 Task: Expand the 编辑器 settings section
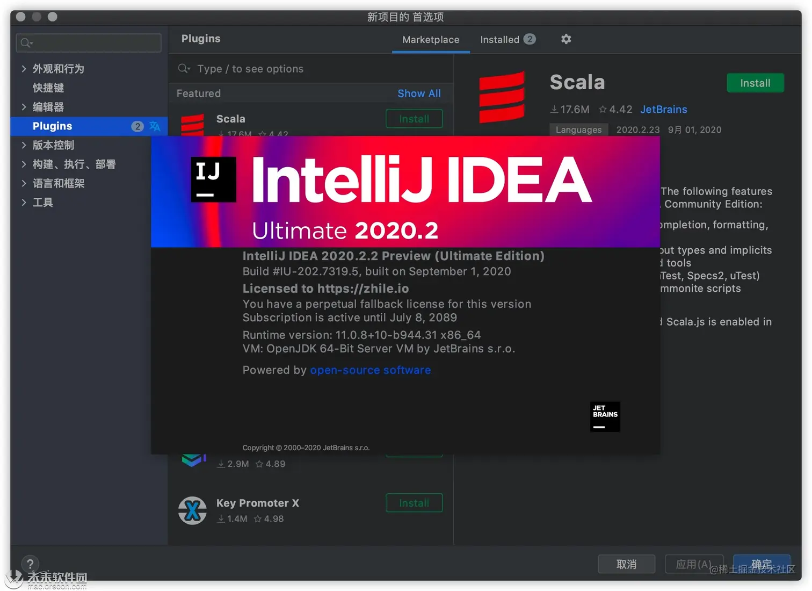pos(24,107)
